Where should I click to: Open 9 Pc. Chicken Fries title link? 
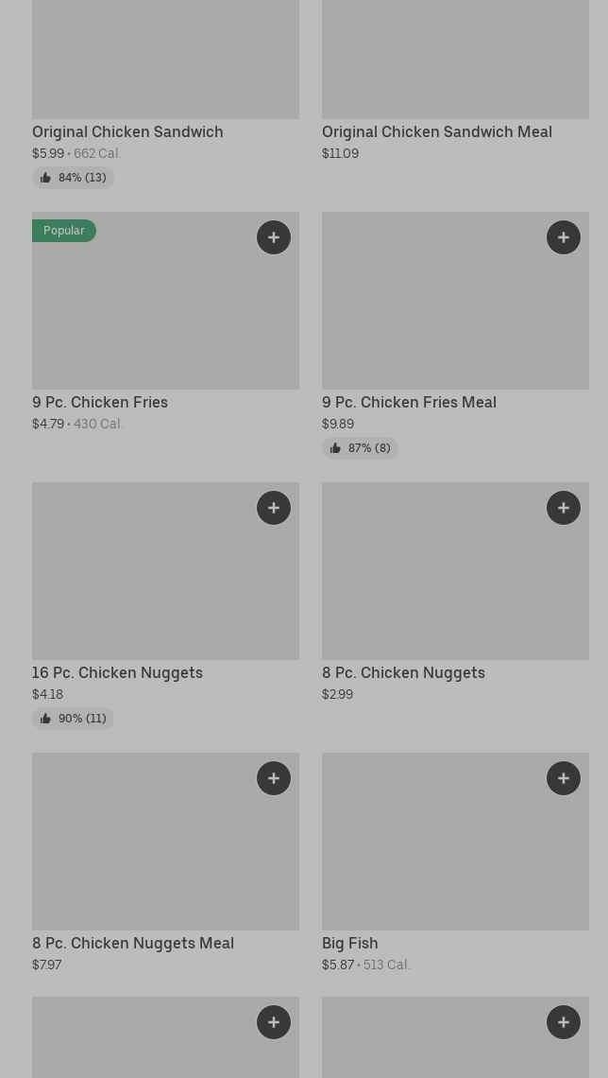(x=100, y=403)
